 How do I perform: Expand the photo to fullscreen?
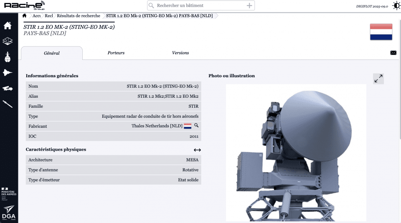click(x=378, y=79)
